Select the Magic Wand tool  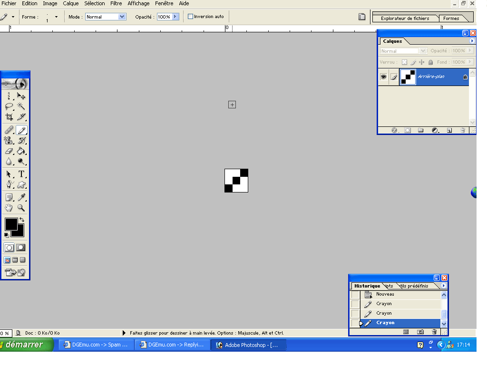pyautogui.click(x=21, y=106)
